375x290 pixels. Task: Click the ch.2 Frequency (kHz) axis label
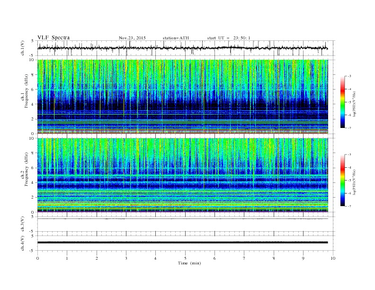coord(25,169)
